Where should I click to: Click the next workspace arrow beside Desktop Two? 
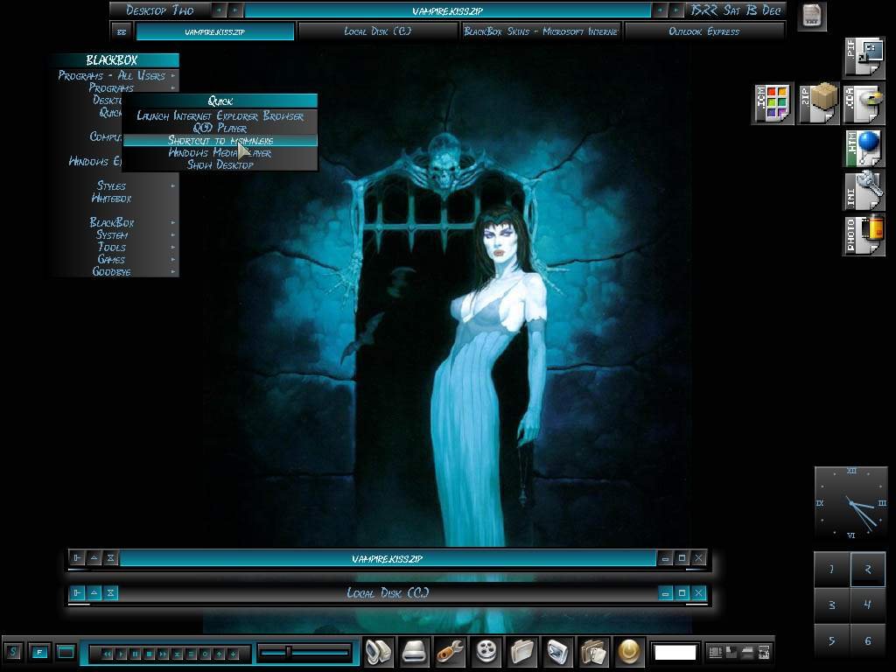(x=234, y=10)
